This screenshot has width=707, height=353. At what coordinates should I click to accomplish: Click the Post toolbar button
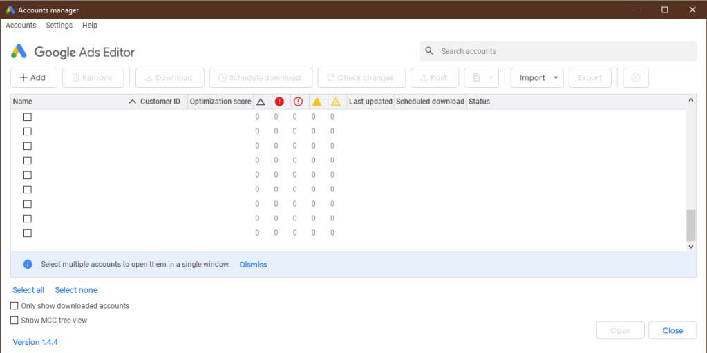click(x=435, y=77)
